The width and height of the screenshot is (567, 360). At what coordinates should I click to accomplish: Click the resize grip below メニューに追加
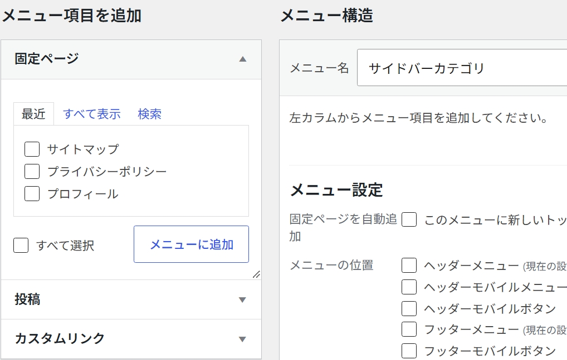pos(256,274)
